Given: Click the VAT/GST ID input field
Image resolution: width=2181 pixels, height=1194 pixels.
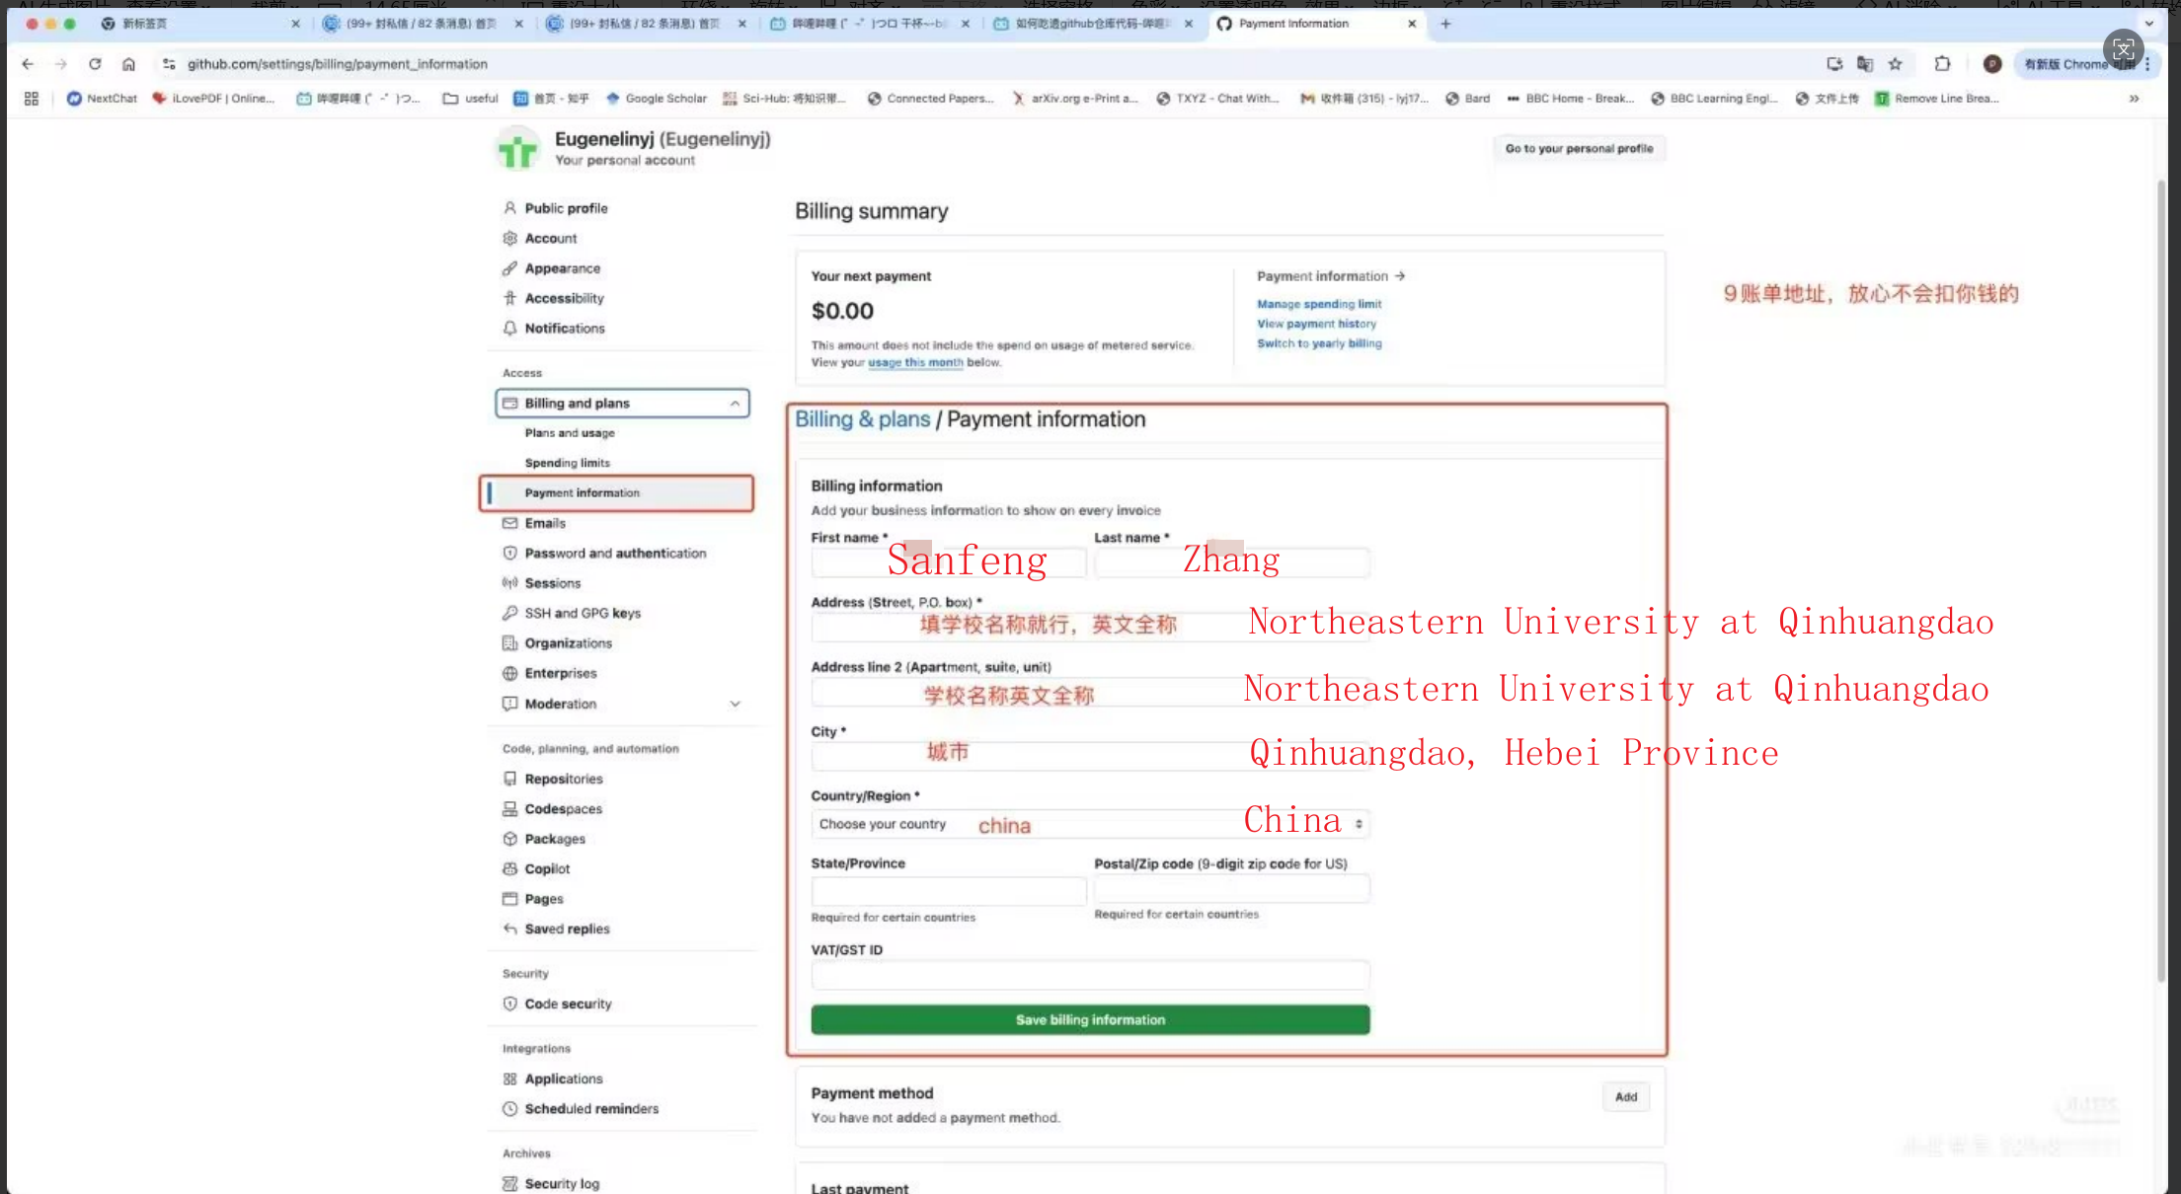Looking at the screenshot, I should click(x=1090, y=976).
